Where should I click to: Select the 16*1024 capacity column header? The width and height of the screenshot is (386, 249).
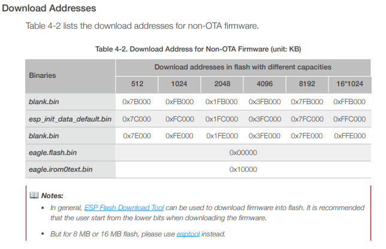pyautogui.click(x=350, y=84)
